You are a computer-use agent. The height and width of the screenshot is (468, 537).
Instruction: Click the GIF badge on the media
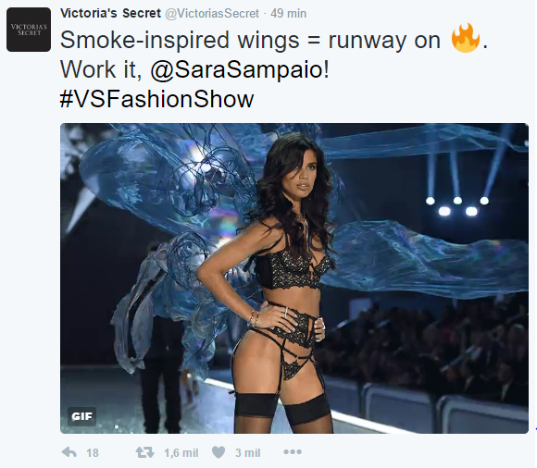[81, 416]
